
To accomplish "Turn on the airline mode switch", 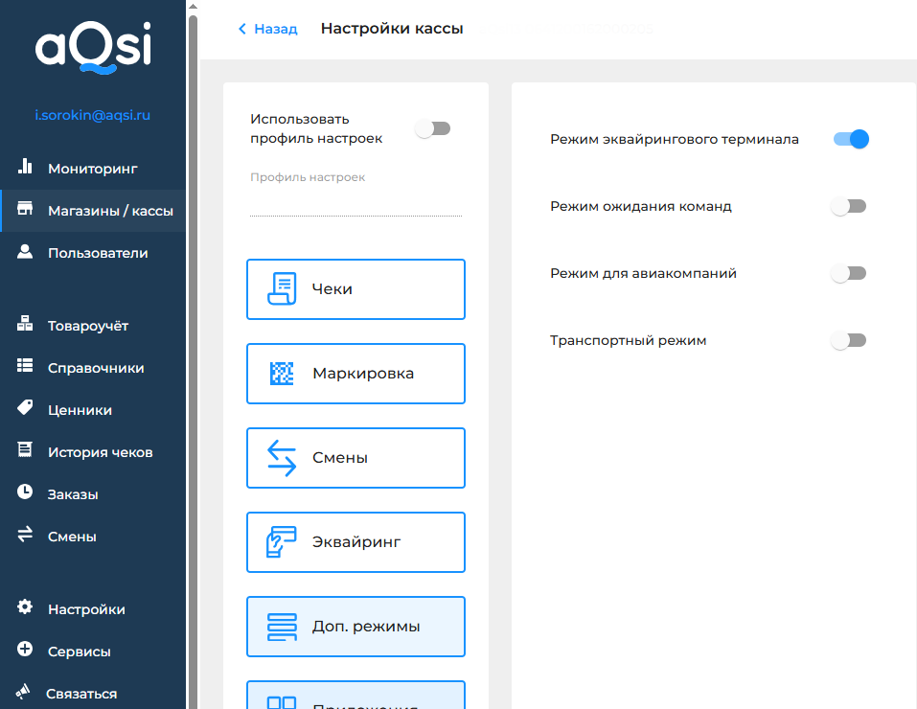I will (x=848, y=273).
